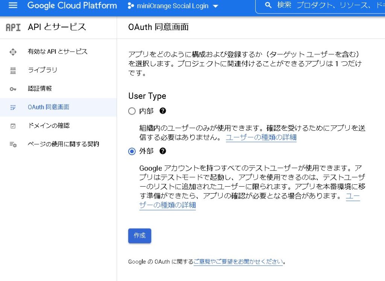The width and height of the screenshot is (385, 281).
Task: Open help tooltip next to 外部
Action: (x=163, y=151)
